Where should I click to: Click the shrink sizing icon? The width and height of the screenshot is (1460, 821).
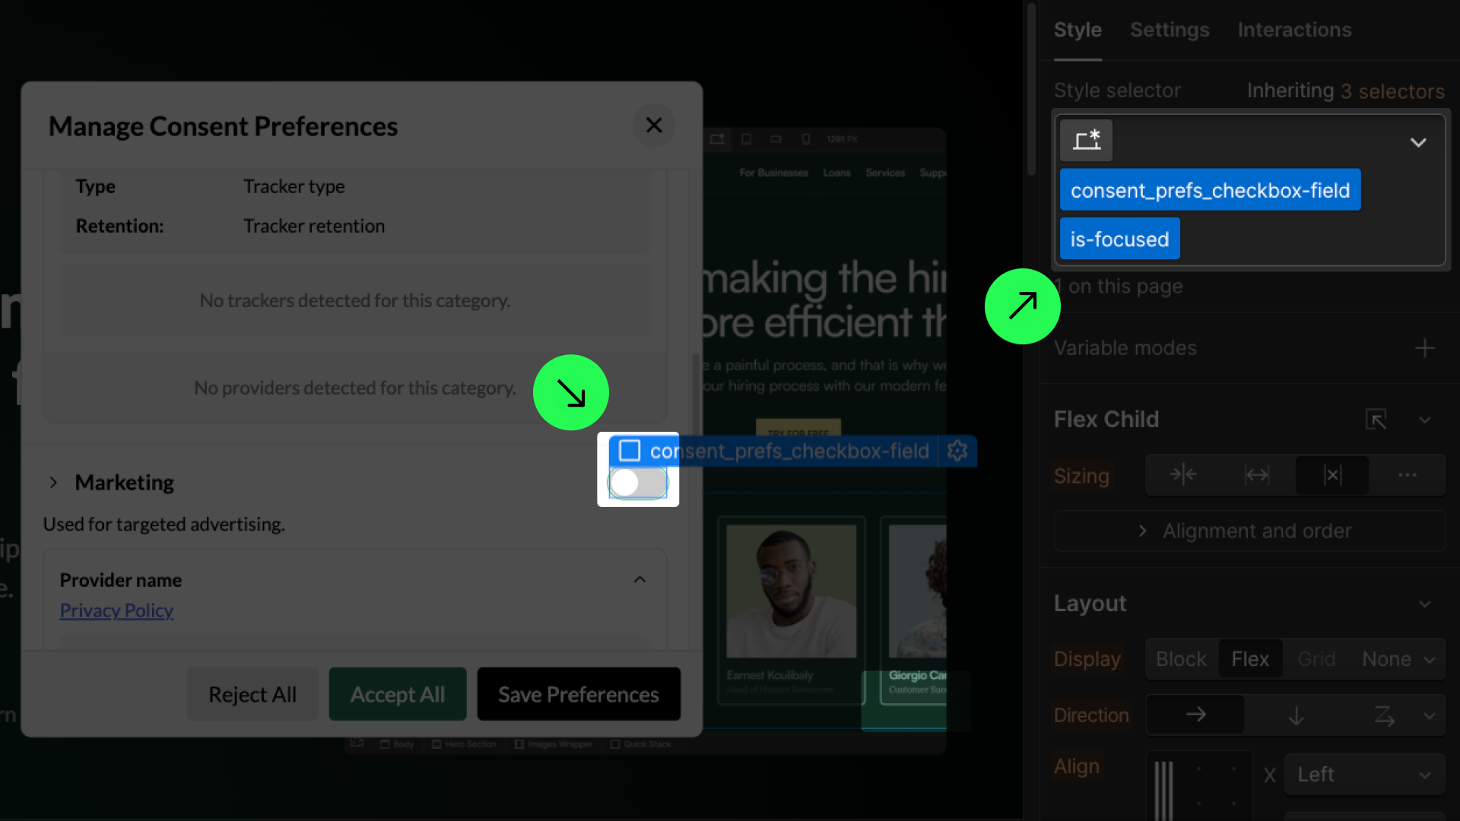tap(1182, 475)
